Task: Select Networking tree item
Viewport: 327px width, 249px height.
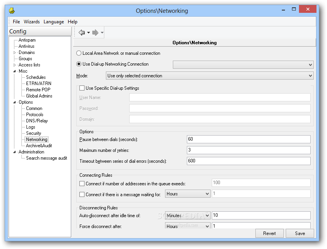Action: [37, 139]
